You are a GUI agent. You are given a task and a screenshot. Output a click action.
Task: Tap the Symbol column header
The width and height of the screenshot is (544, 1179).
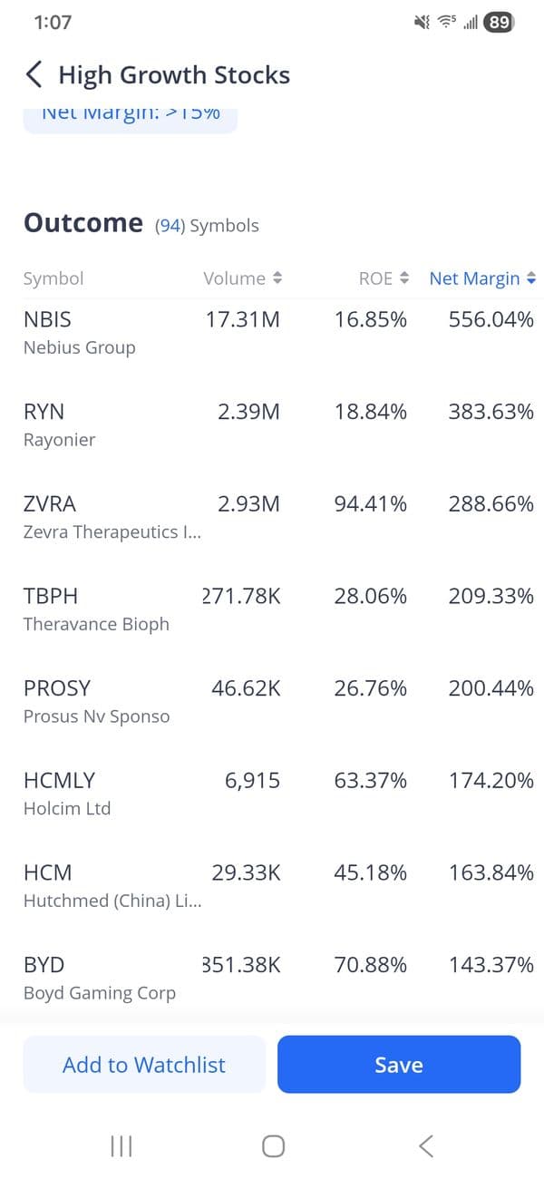point(53,278)
